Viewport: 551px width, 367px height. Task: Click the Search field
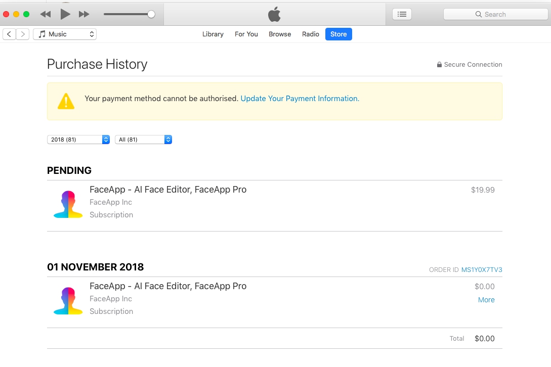coord(495,14)
